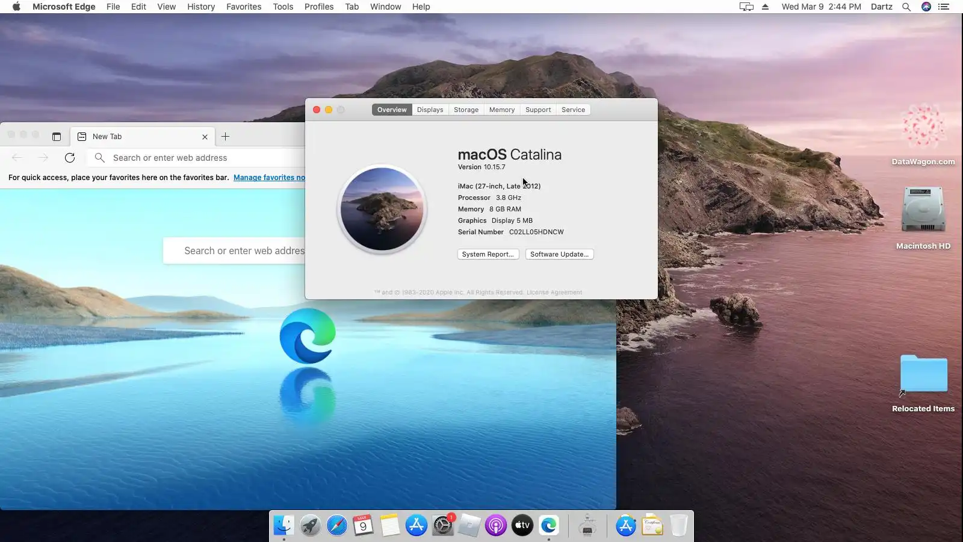Open the History menu
Screen dimensions: 963x542
[201, 7]
